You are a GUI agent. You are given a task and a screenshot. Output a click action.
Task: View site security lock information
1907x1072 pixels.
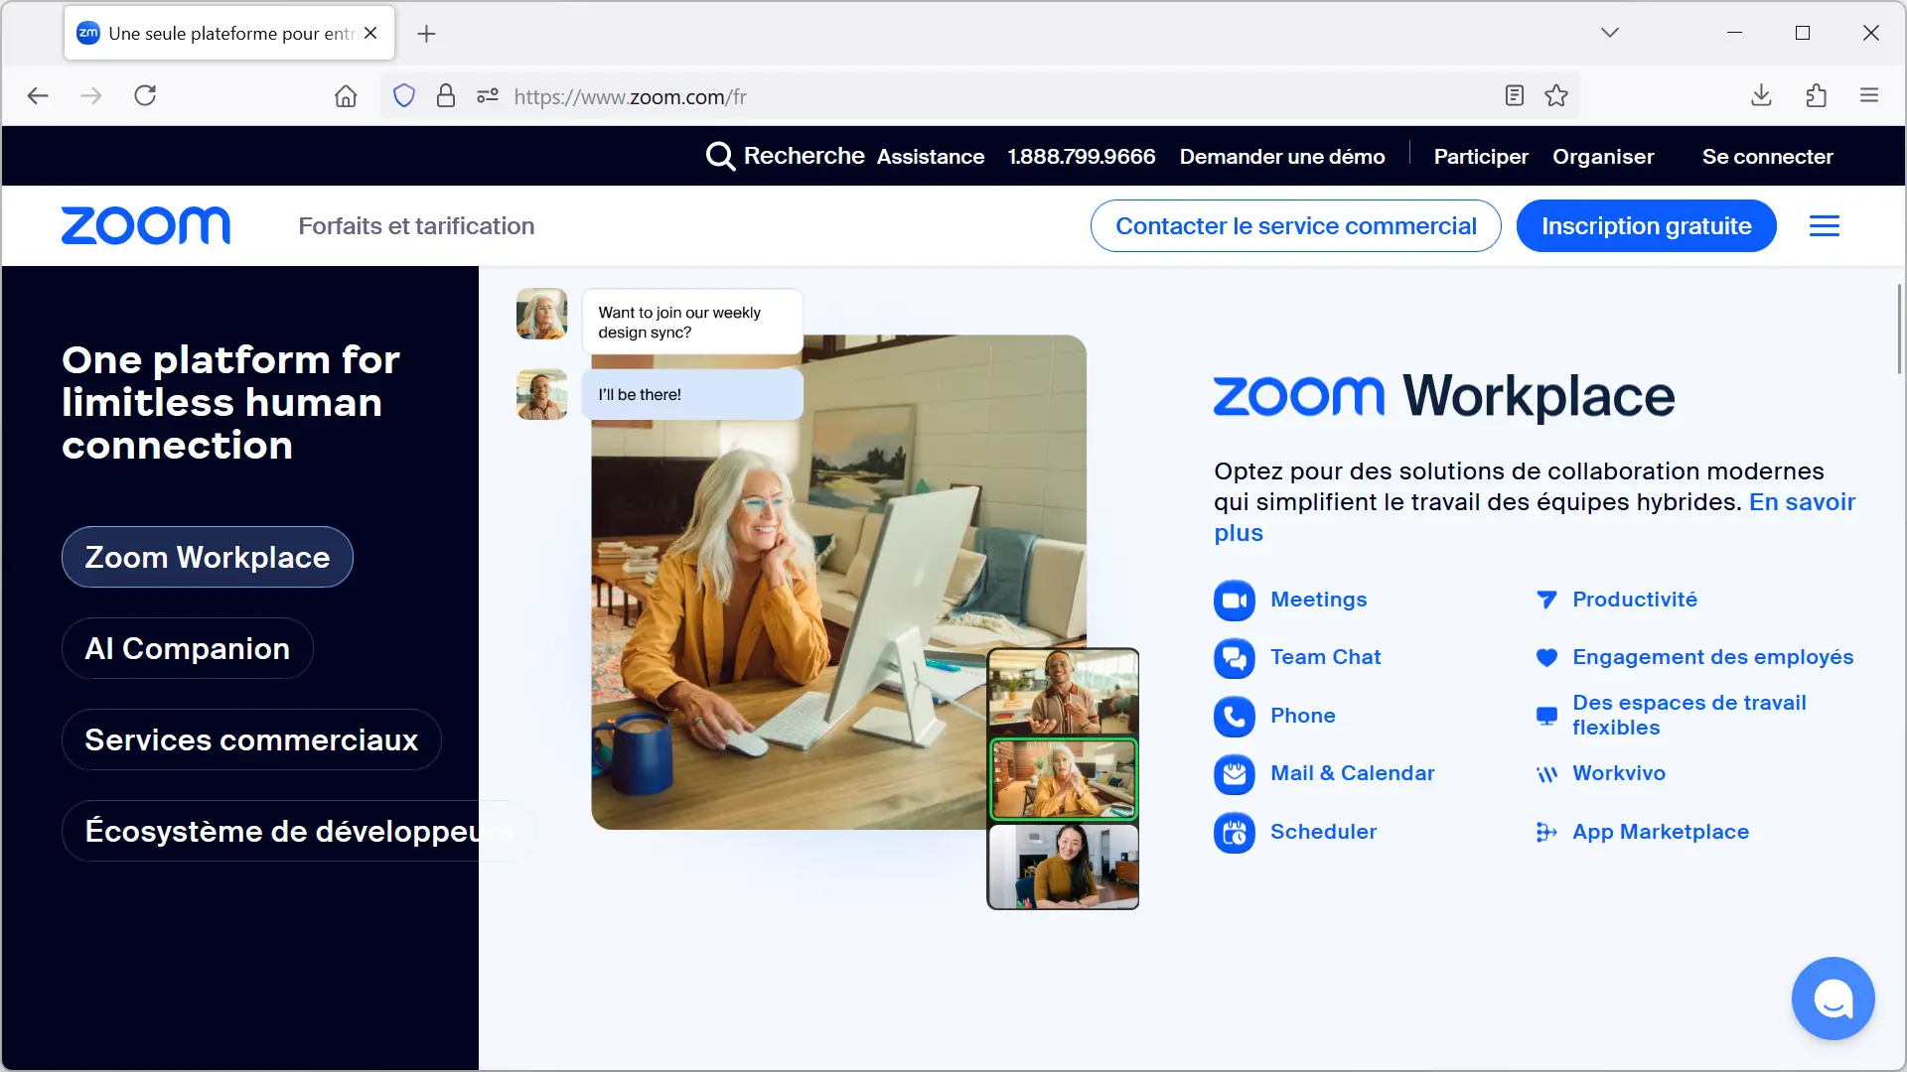[446, 96]
